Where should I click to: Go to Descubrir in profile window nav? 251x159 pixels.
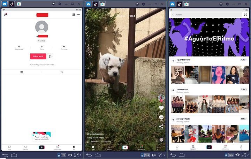point(25,147)
